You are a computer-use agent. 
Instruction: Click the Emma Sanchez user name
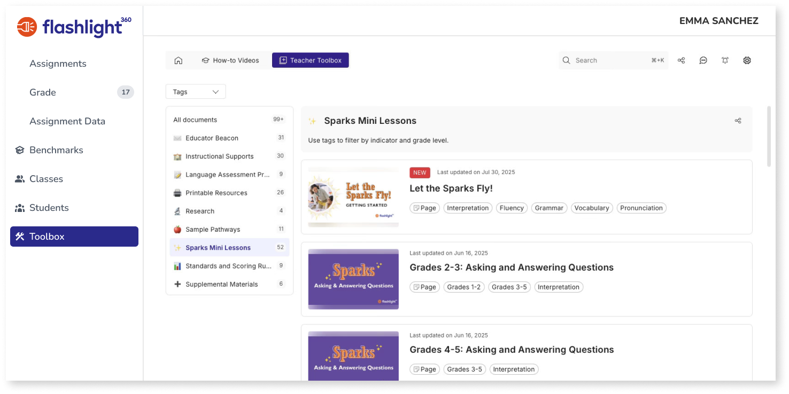[x=718, y=21]
